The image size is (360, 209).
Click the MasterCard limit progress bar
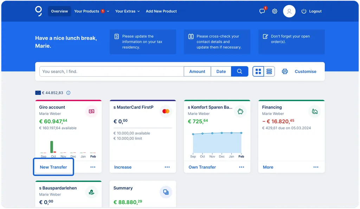coord(143,128)
